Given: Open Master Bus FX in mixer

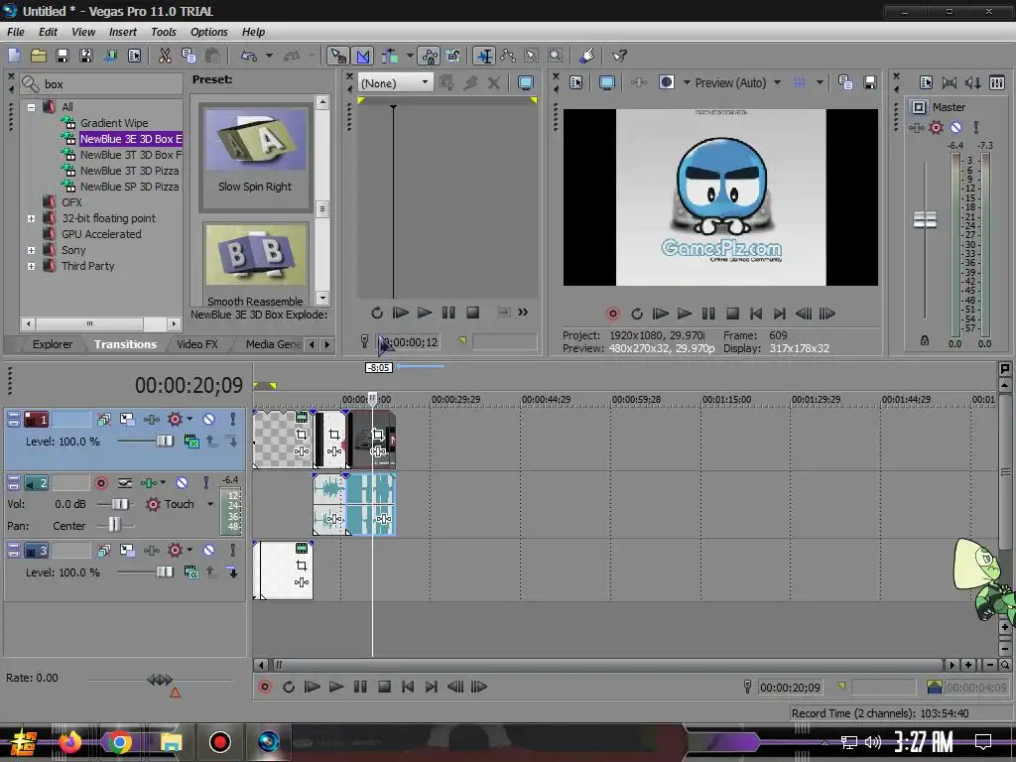Looking at the screenshot, I should click(916, 127).
